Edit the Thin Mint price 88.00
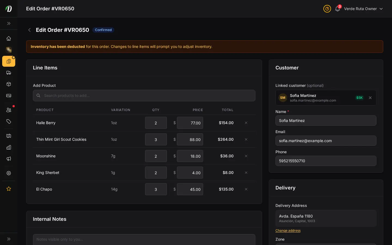This screenshot has width=392, height=245. point(190,139)
